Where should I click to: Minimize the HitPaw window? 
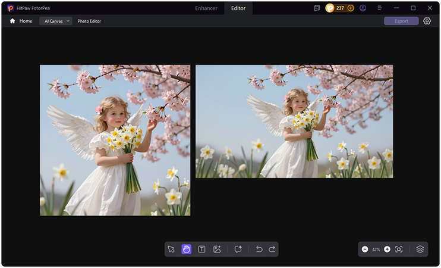pos(396,8)
